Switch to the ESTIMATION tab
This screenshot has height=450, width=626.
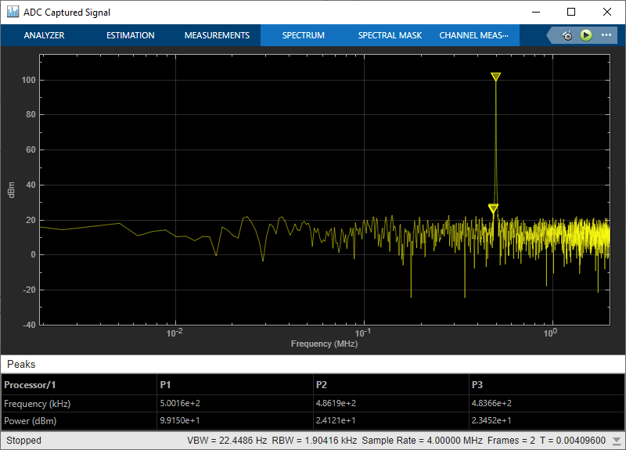[x=130, y=35]
